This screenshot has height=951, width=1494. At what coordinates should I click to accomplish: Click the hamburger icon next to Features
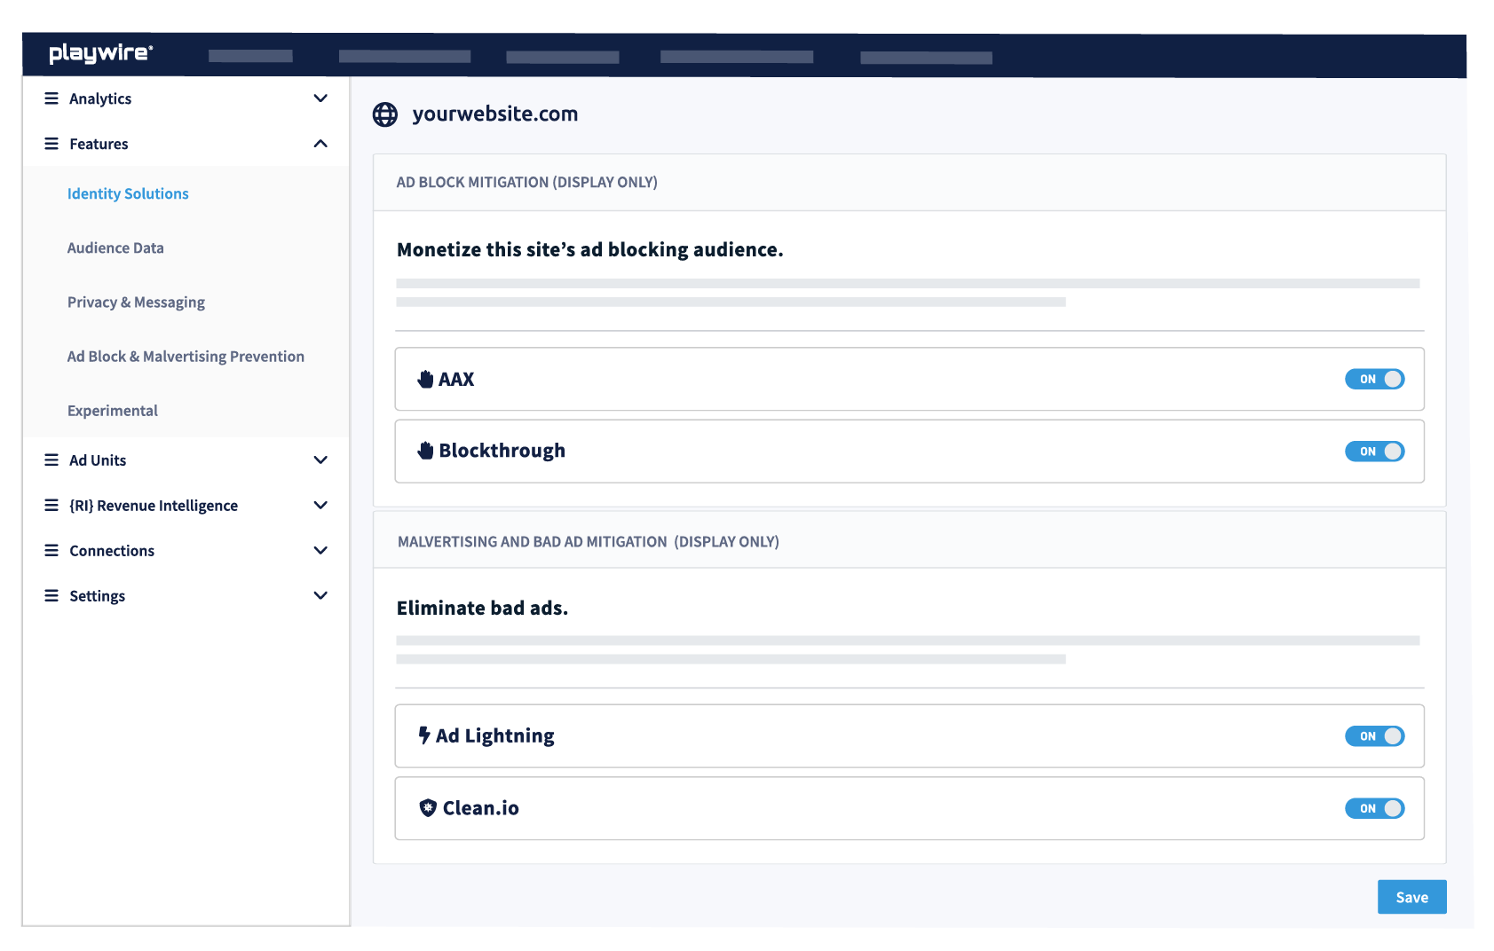click(51, 144)
